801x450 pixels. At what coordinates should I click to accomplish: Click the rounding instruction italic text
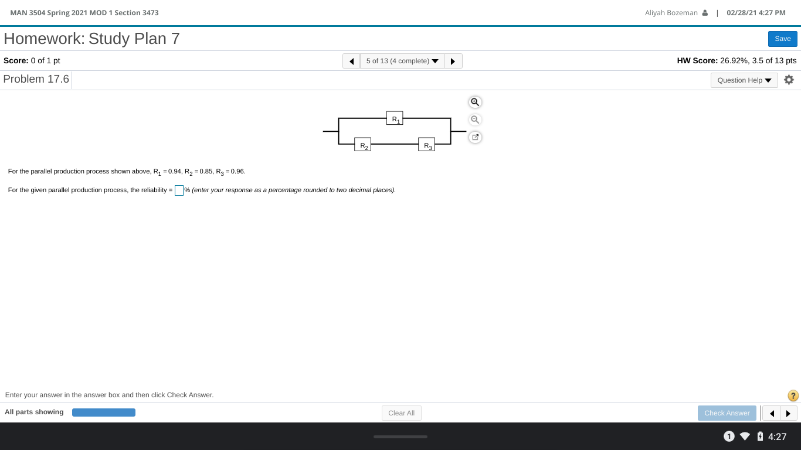click(x=294, y=190)
